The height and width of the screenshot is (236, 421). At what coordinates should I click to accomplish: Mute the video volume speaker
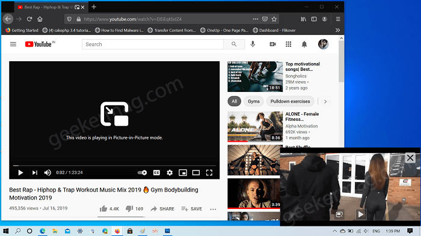pyautogui.click(x=48, y=173)
